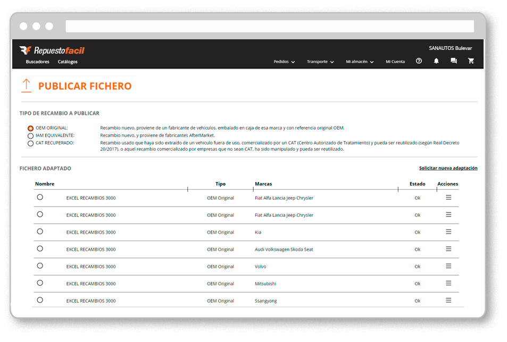This screenshot has width=507, height=342.
Task: Click the orange upload arrow icon
Action: 26,86
